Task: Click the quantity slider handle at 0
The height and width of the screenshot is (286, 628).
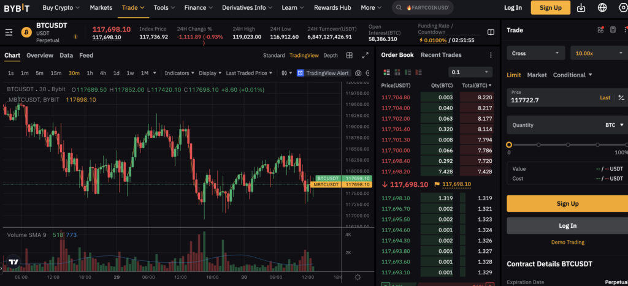Action: 509,145
